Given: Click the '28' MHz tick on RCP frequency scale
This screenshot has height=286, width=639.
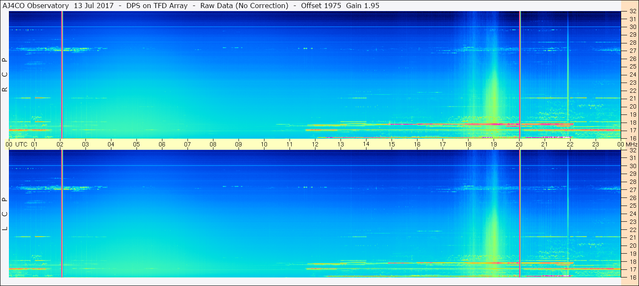Looking at the screenshot, I should coord(633,43).
